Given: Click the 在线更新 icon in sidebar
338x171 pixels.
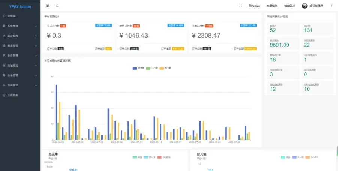Looking at the screenshot, I should pos(4,95).
